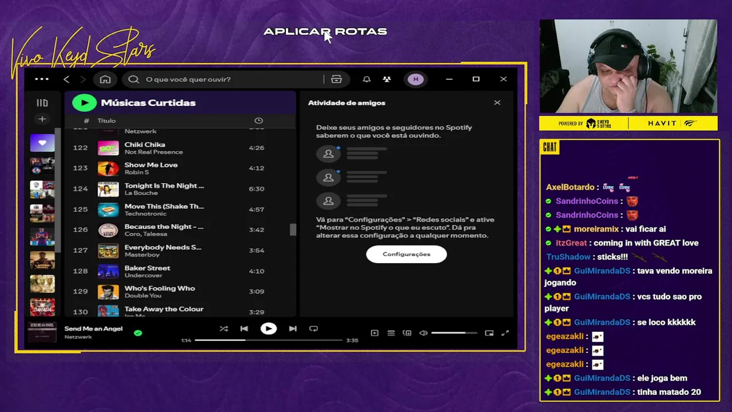The width and height of the screenshot is (732, 412).
Task: Adjust the volume slider
Action: pyautogui.click(x=454, y=333)
